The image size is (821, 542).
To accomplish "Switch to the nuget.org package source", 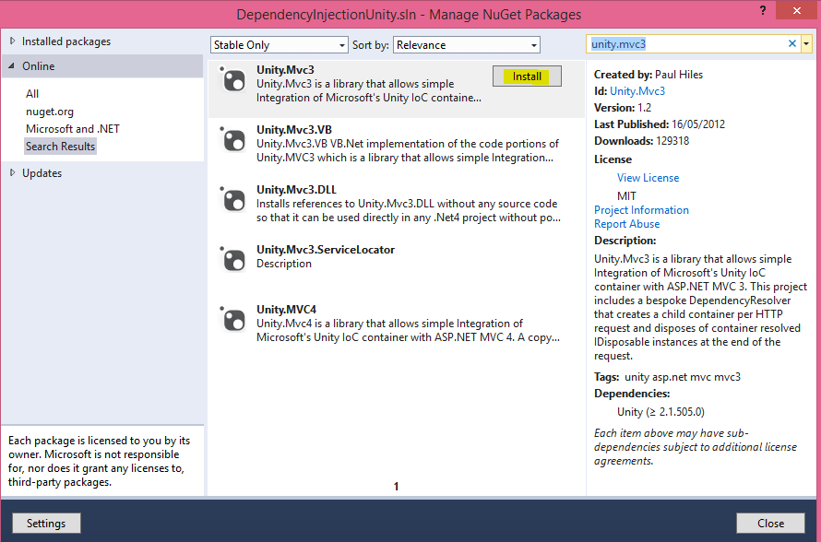I will (x=51, y=111).
